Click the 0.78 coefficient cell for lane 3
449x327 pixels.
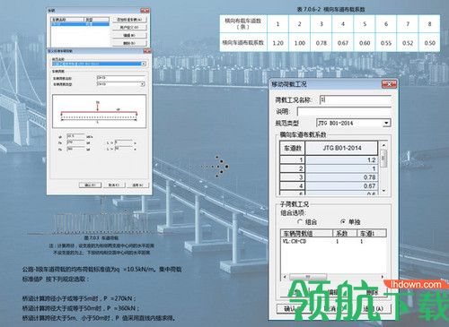[x=341, y=177]
